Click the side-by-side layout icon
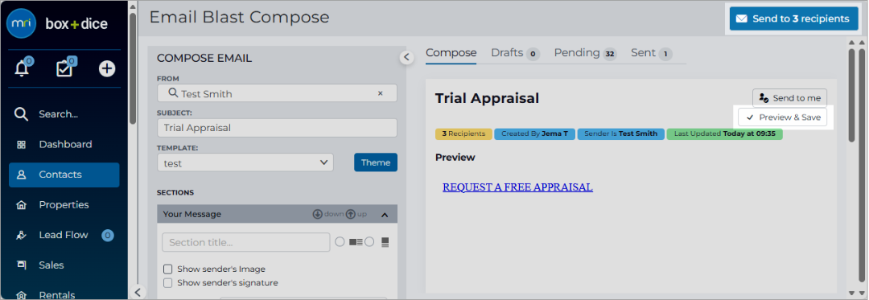 pyautogui.click(x=356, y=242)
